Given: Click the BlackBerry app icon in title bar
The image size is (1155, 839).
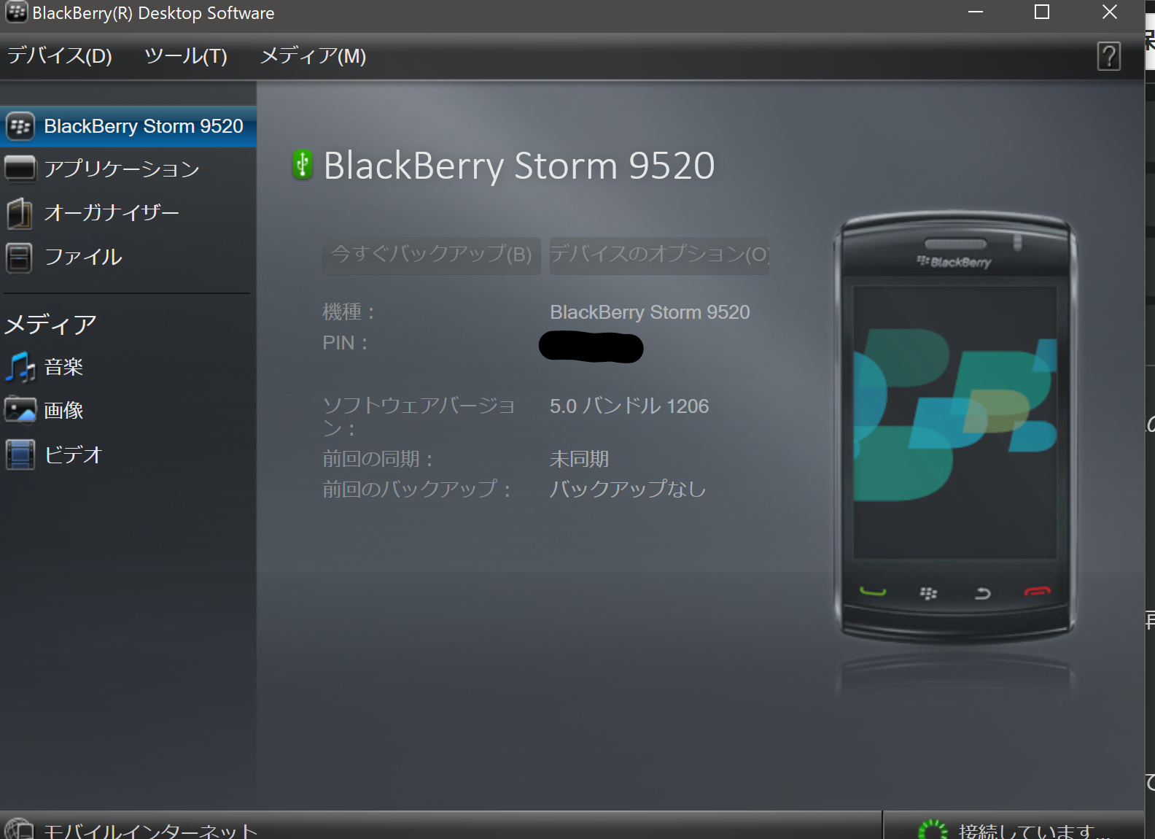Looking at the screenshot, I should tap(16, 12).
